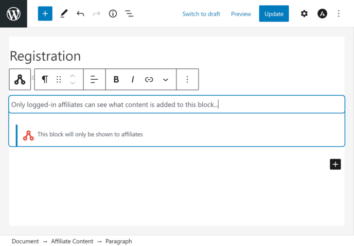
Task: Toggle italic formatting
Action: (x=133, y=79)
